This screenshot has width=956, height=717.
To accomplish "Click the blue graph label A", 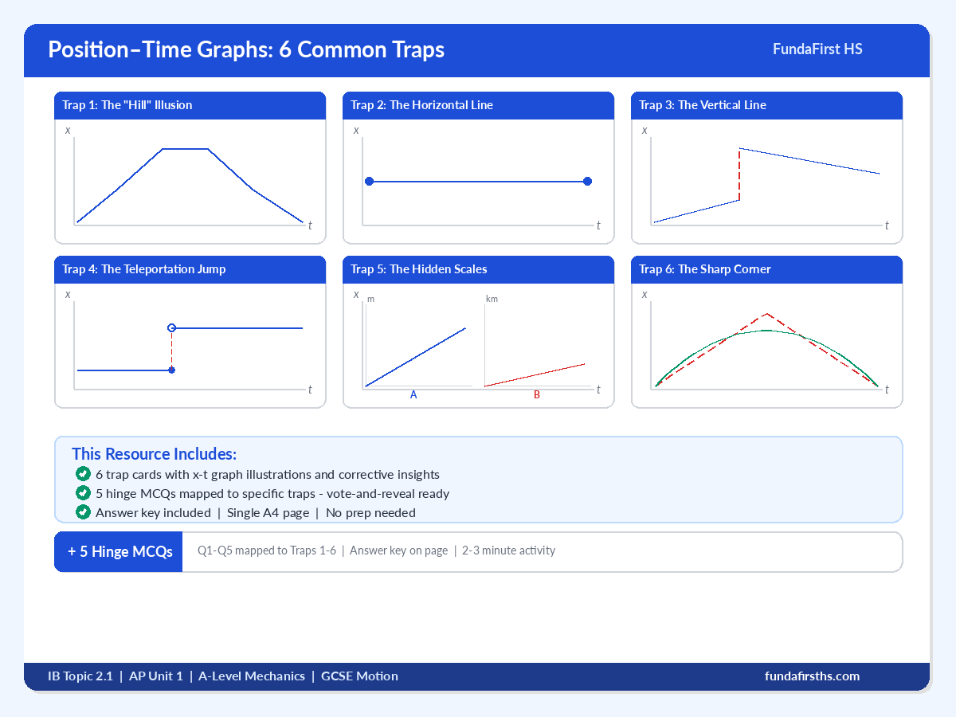I will [x=413, y=394].
